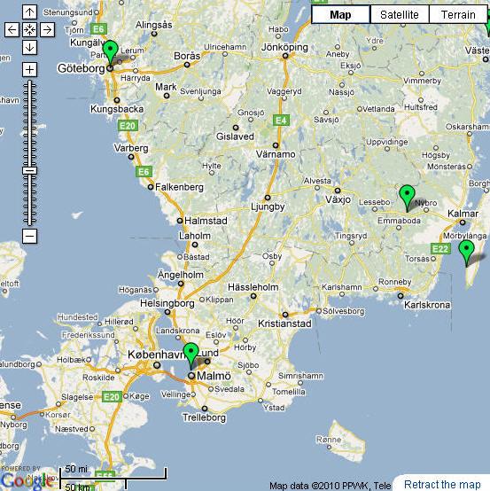The image size is (490, 491).
Task: Click the zoom slider handle
Action: pos(30,171)
